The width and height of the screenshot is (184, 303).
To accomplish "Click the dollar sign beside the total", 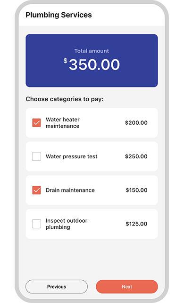I will (x=66, y=61).
